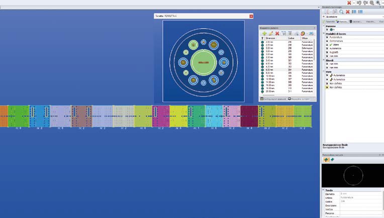Click the pencil edit-punch icon in Magazzino
The image size is (384, 218).
coord(270,33)
